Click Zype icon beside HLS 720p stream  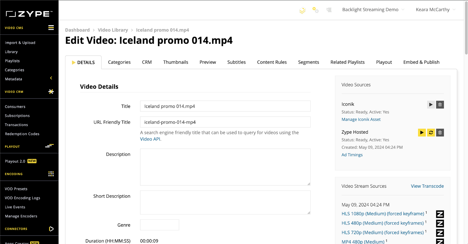click(440, 233)
